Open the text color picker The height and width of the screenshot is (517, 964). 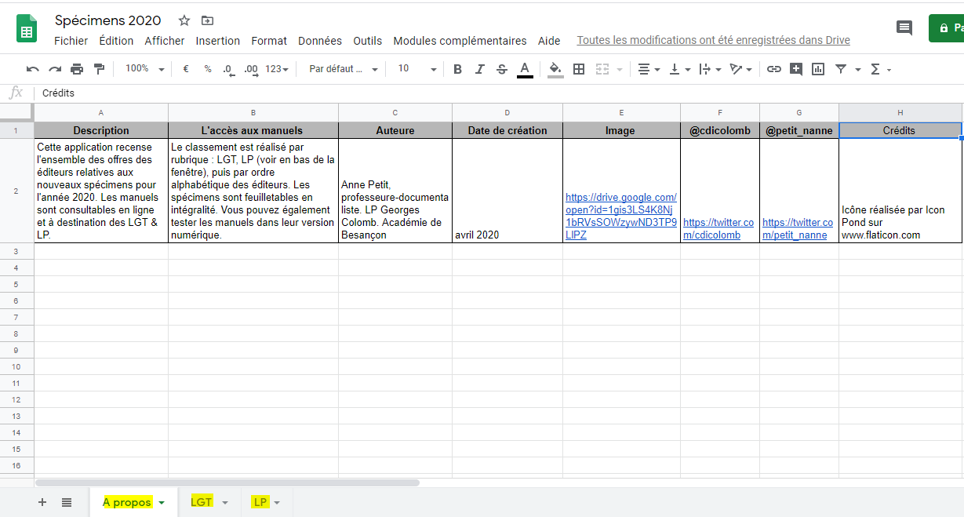tap(525, 69)
